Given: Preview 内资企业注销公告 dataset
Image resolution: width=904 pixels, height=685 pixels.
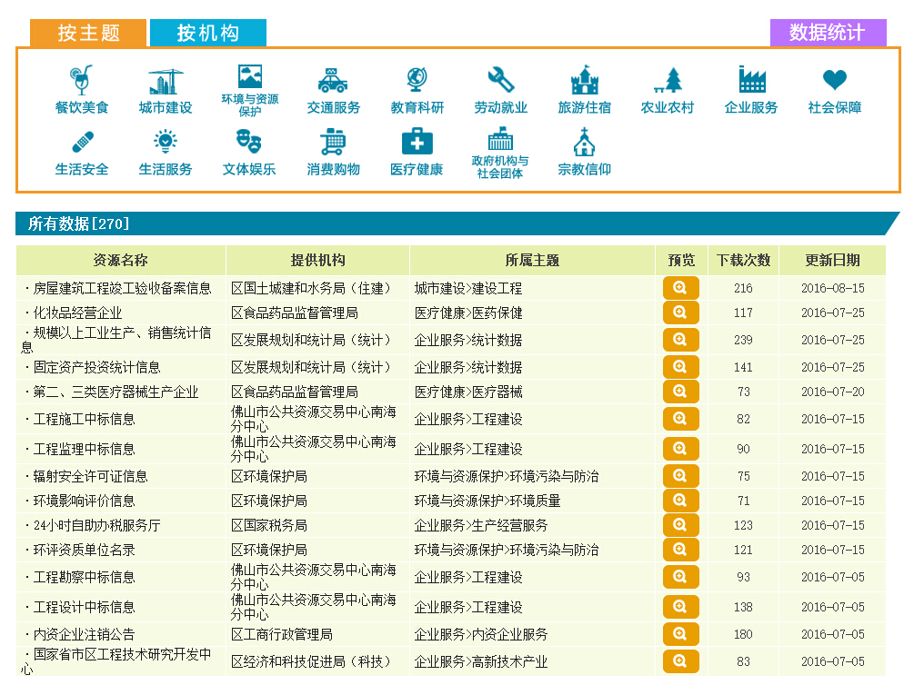Looking at the screenshot, I should click(x=681, y=634).
